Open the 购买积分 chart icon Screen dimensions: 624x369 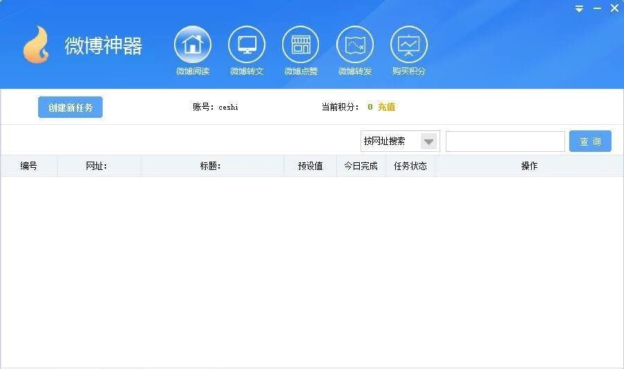pos(409,44)
